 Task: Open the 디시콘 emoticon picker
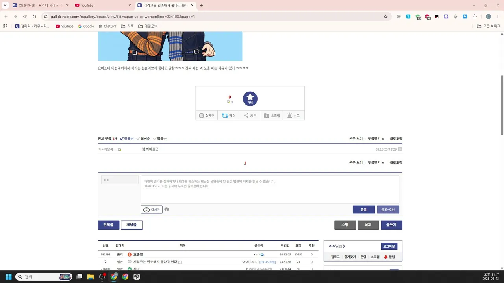[152, 209]
